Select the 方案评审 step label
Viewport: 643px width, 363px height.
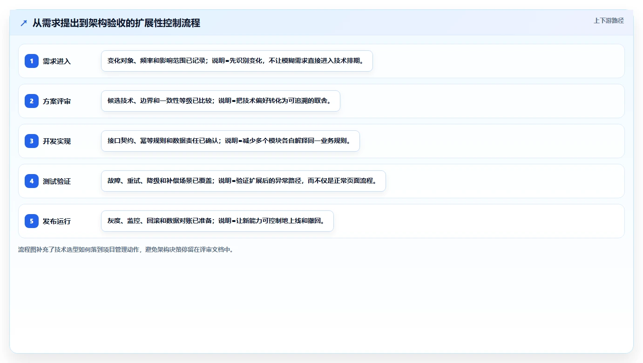coord(57,101)
